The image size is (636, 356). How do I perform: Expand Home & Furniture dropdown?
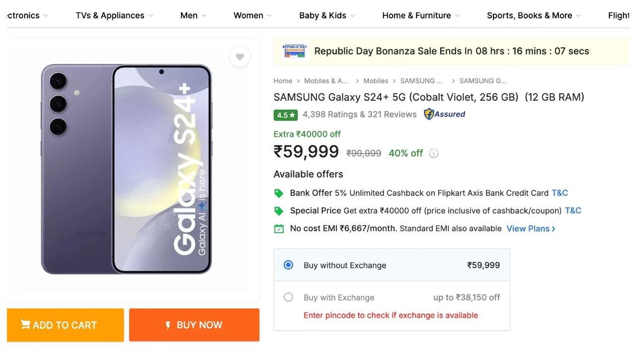(420, 15)
